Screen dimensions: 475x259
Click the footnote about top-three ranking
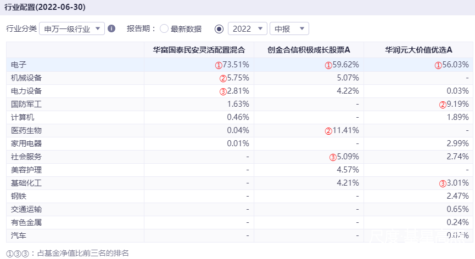click(x=68, y=254)
